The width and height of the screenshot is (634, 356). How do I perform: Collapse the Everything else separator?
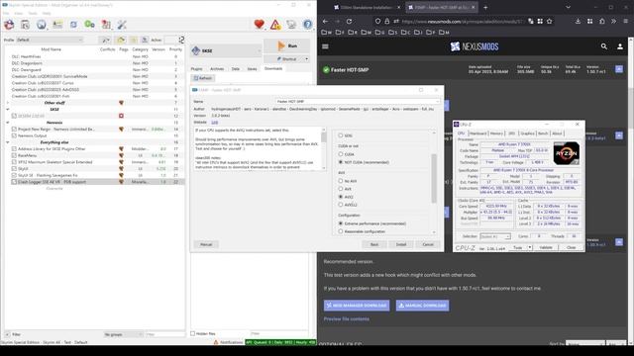[7, 142]
